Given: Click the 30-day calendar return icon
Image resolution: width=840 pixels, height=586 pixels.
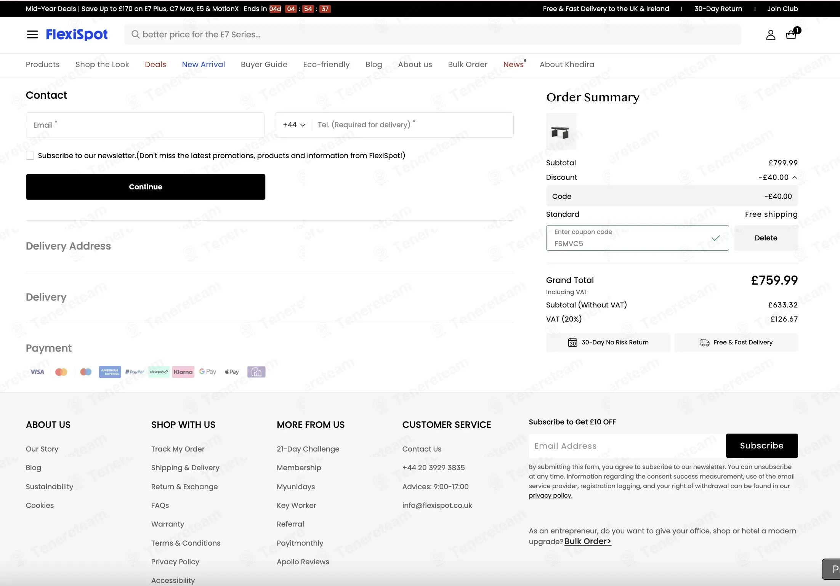Looking at the screenshot, I should pyautogui.click(x=572, y=343).
